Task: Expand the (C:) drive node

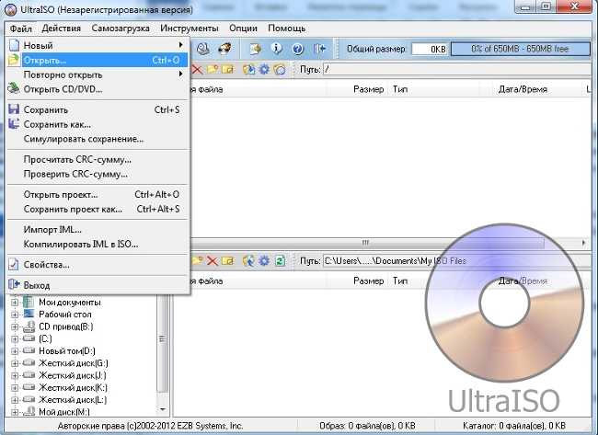Action: tap(15, 339)
